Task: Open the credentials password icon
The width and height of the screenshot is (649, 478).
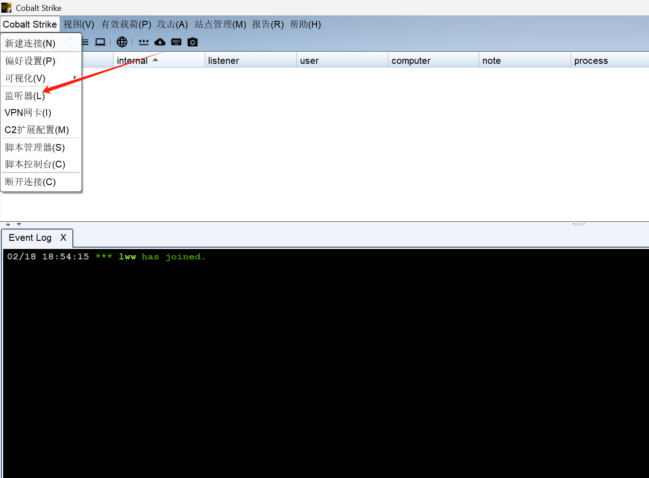Action: [x=143, y=42]
